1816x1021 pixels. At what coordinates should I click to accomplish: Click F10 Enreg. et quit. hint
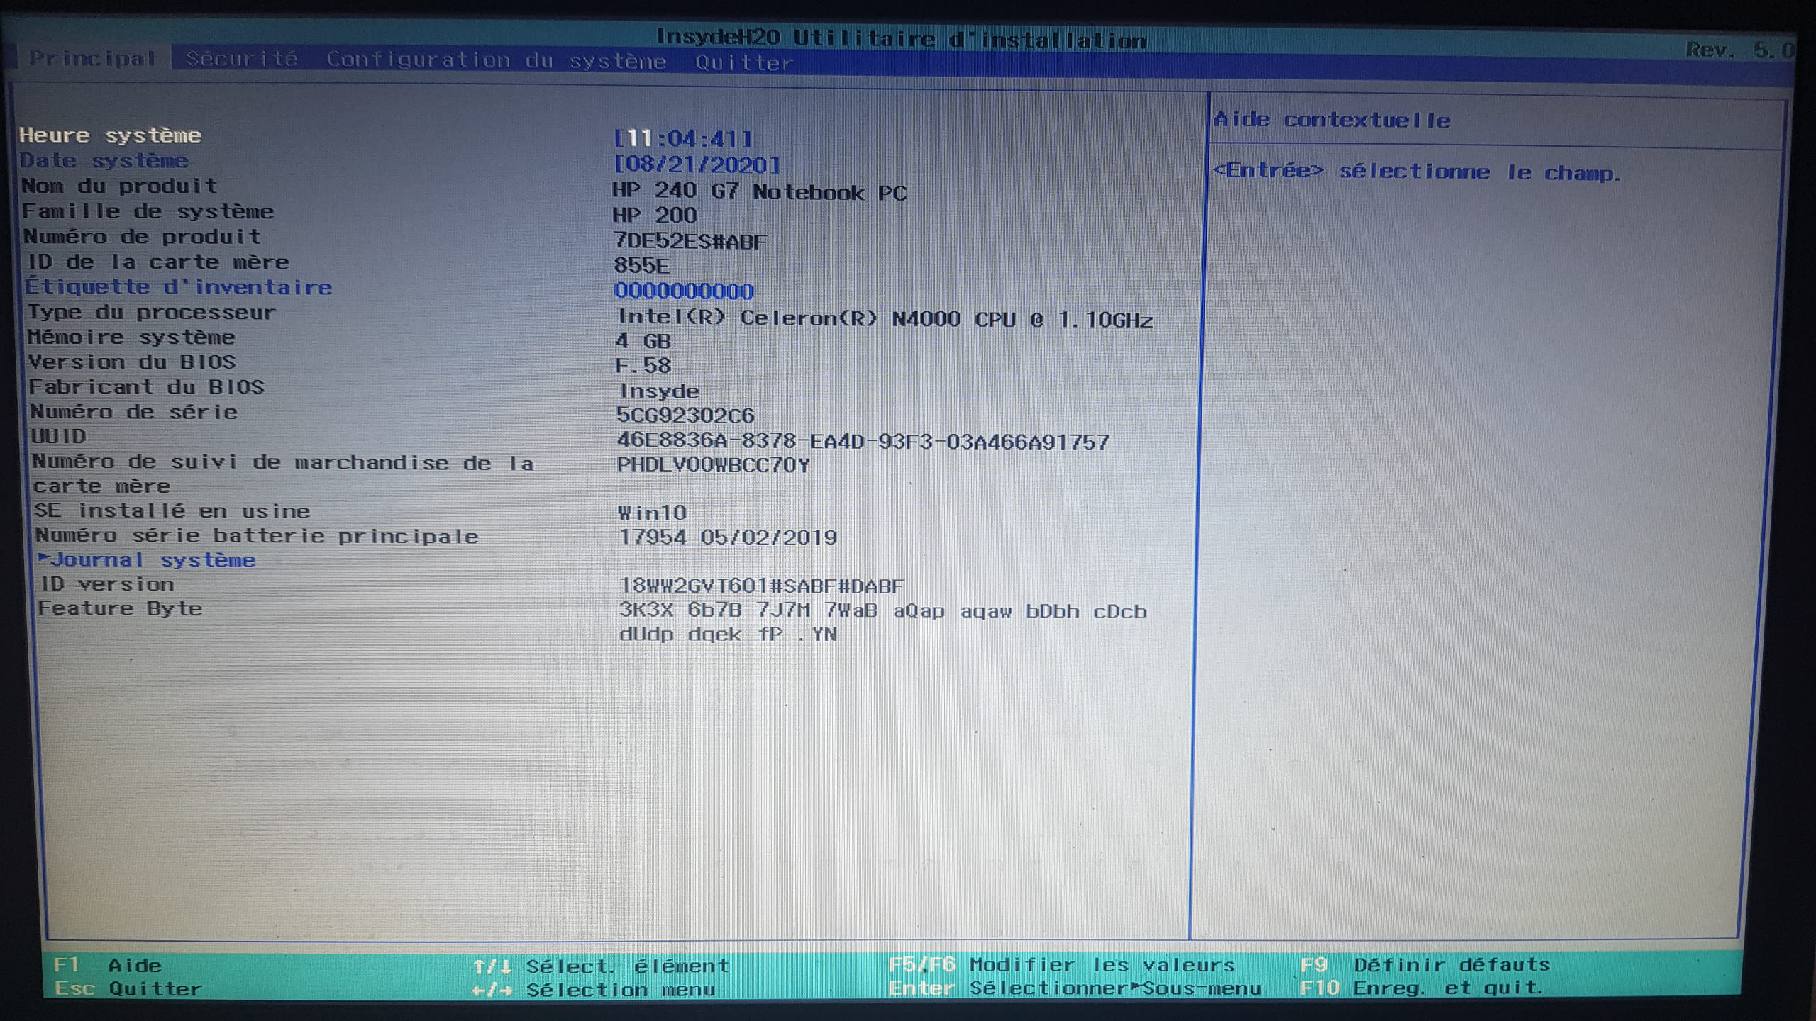(x=1422, y=988)
